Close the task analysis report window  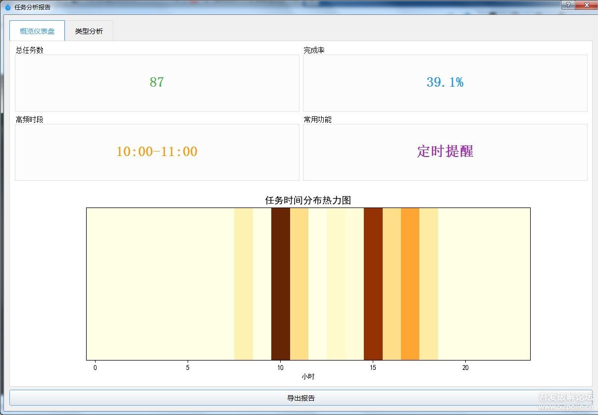pos(587,4)
